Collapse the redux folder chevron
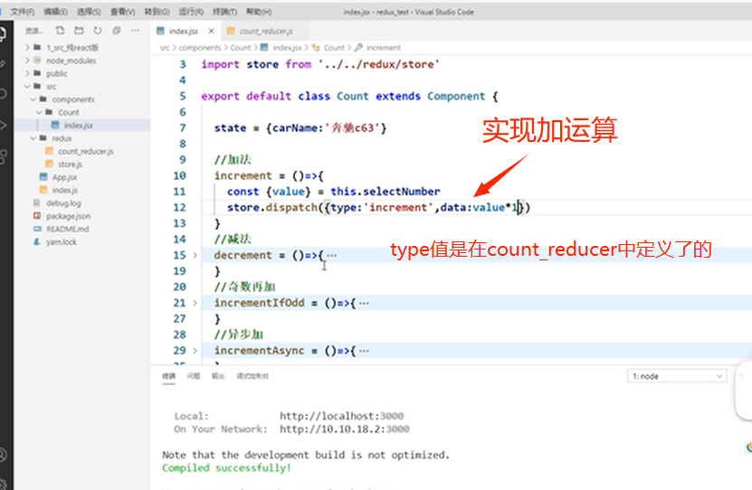752x490 pixels. pos(33,138)
